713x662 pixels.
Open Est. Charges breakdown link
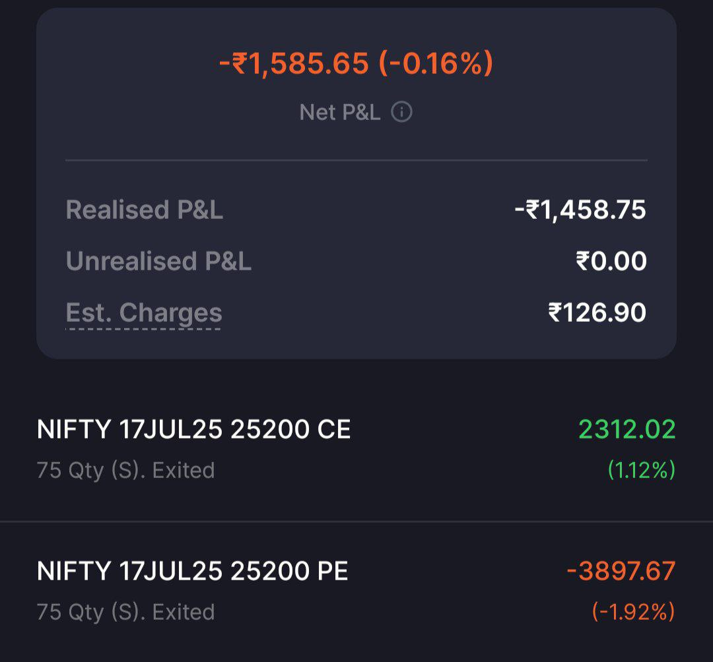(x=144, y=313)
